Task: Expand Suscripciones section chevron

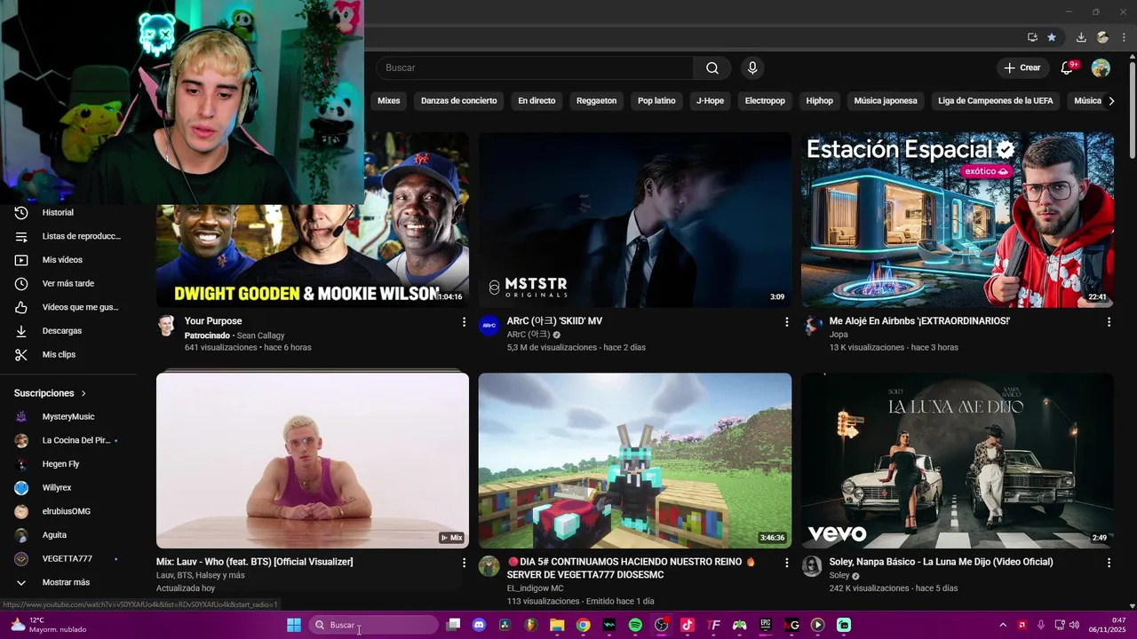Action: pyautogui.click(x=83, y=393)
